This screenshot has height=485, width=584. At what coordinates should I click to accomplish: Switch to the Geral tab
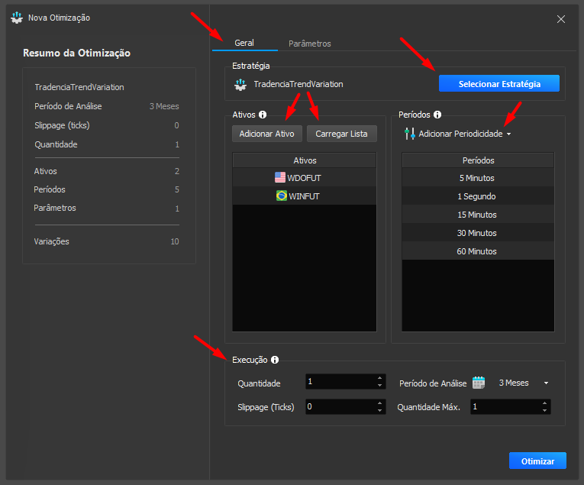tap(244, 44)
